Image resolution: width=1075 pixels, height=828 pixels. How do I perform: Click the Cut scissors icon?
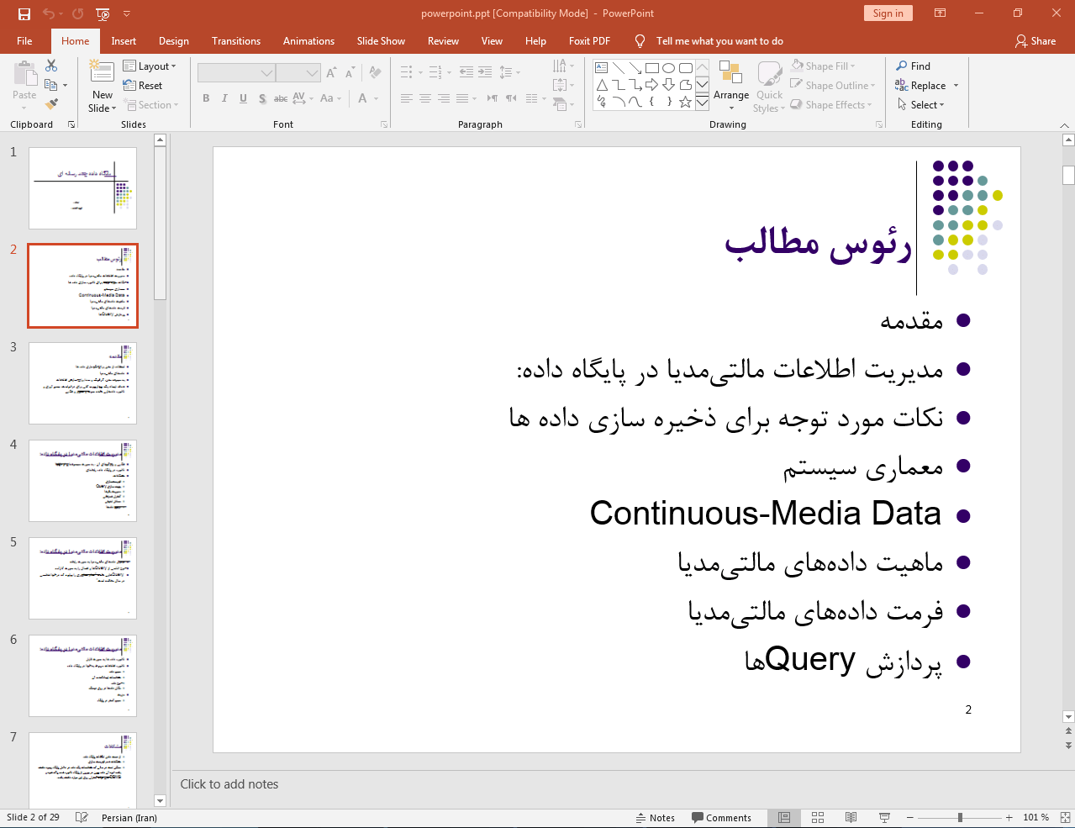pos(51,66)
